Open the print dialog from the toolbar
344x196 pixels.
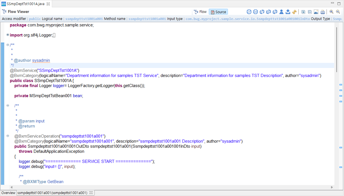[x=323, y=12]
